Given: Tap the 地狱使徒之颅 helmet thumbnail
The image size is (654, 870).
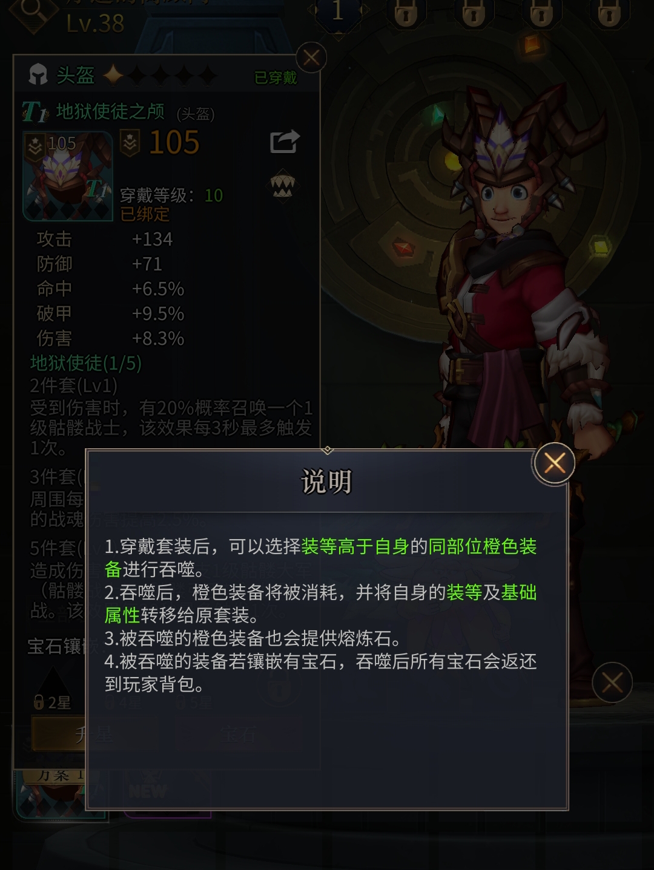Looking at the screenshot, I should point(68,175).
